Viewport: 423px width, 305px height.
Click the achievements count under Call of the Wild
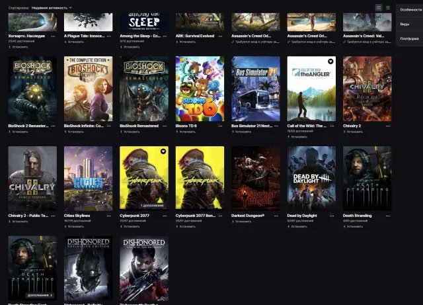click(300, 131)
